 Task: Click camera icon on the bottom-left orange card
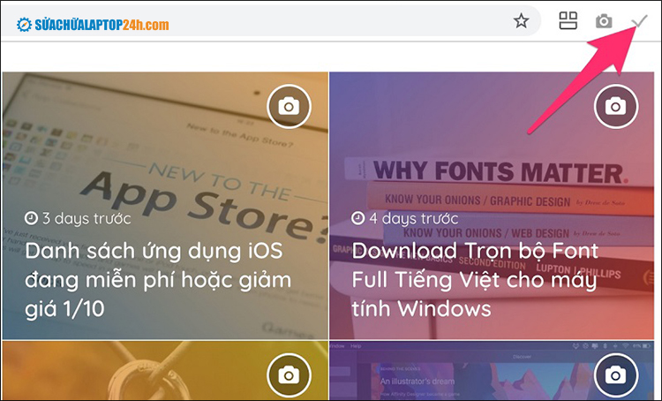click(289, 375)
